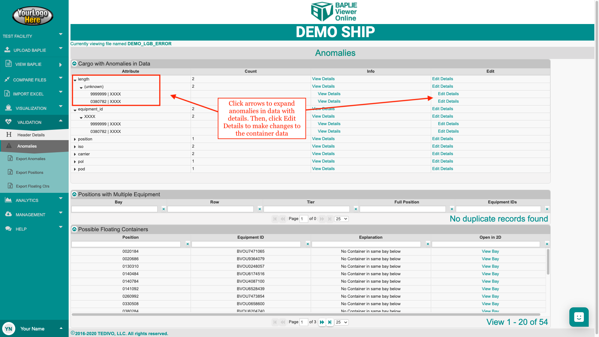Open Header Details in Validation menu
The image size is (599, 337).
[31, 135]
